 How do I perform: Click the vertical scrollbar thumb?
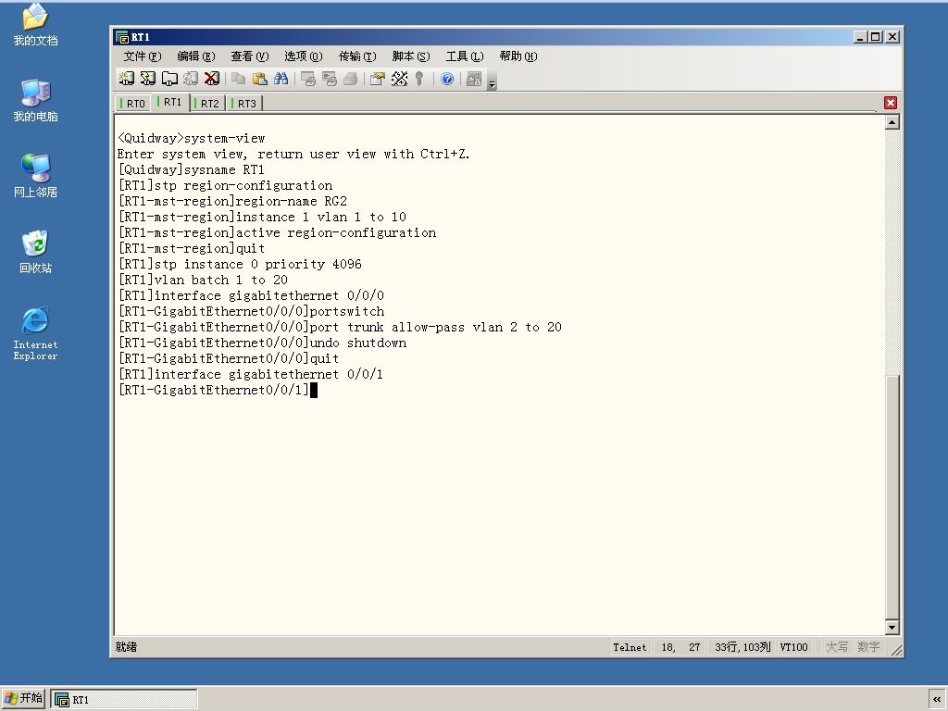[892, 495]
